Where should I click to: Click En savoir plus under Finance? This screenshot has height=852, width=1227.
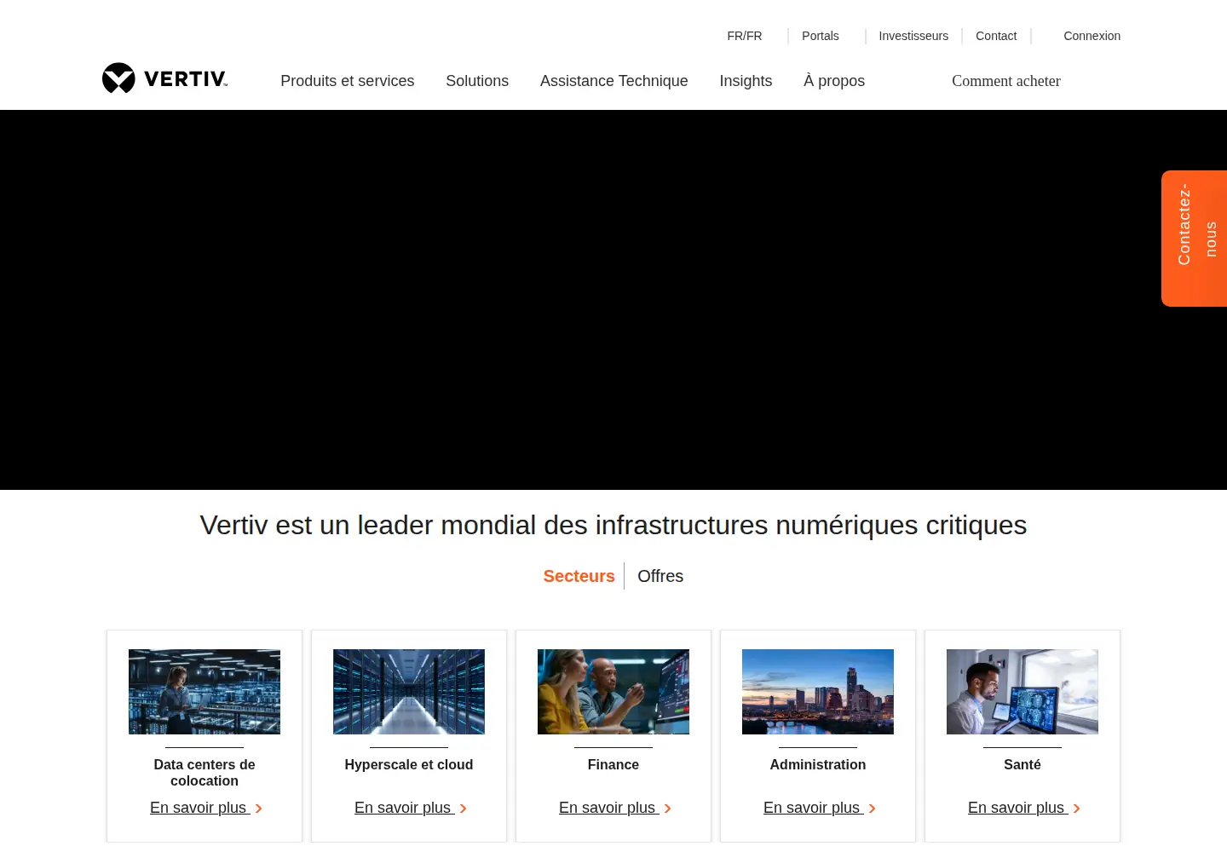point(615,808)
